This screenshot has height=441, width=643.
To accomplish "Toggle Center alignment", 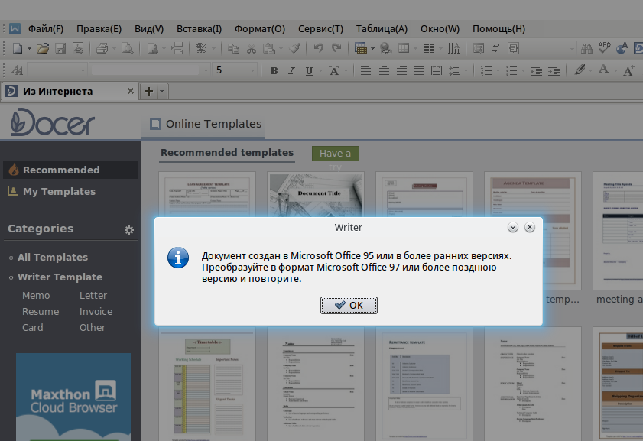I will coord(384,71).
